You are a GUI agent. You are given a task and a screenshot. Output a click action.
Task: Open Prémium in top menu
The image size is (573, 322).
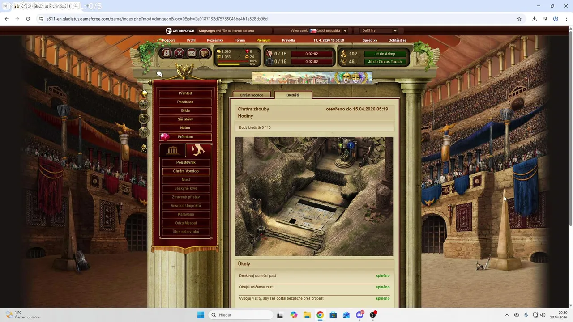(x=263, y=40)
